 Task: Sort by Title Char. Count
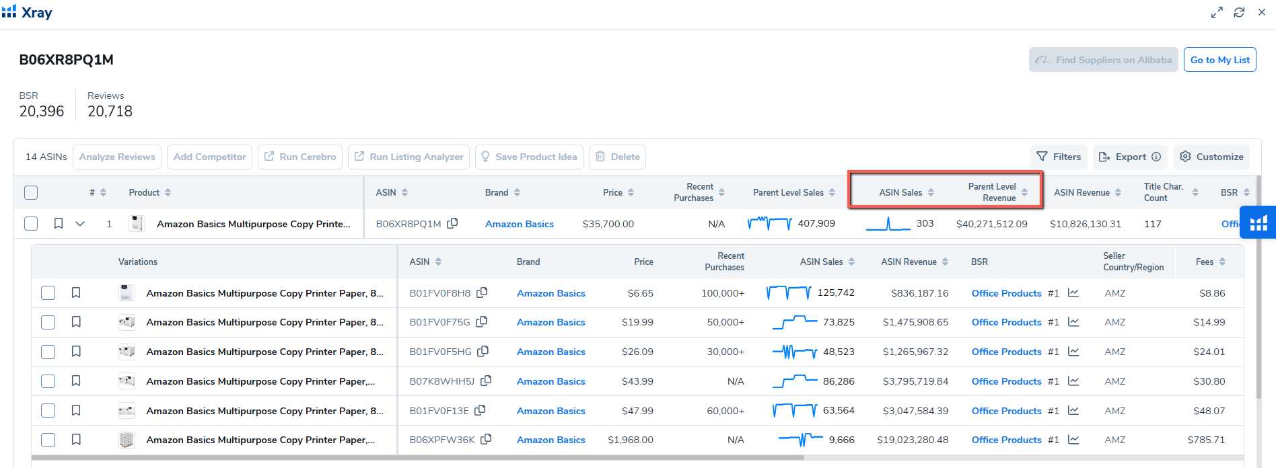[1195, 192]
